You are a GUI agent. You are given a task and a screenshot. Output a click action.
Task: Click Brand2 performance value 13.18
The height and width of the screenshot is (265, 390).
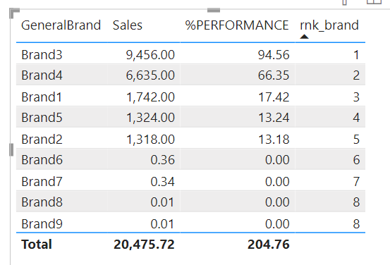click(274, 140)
